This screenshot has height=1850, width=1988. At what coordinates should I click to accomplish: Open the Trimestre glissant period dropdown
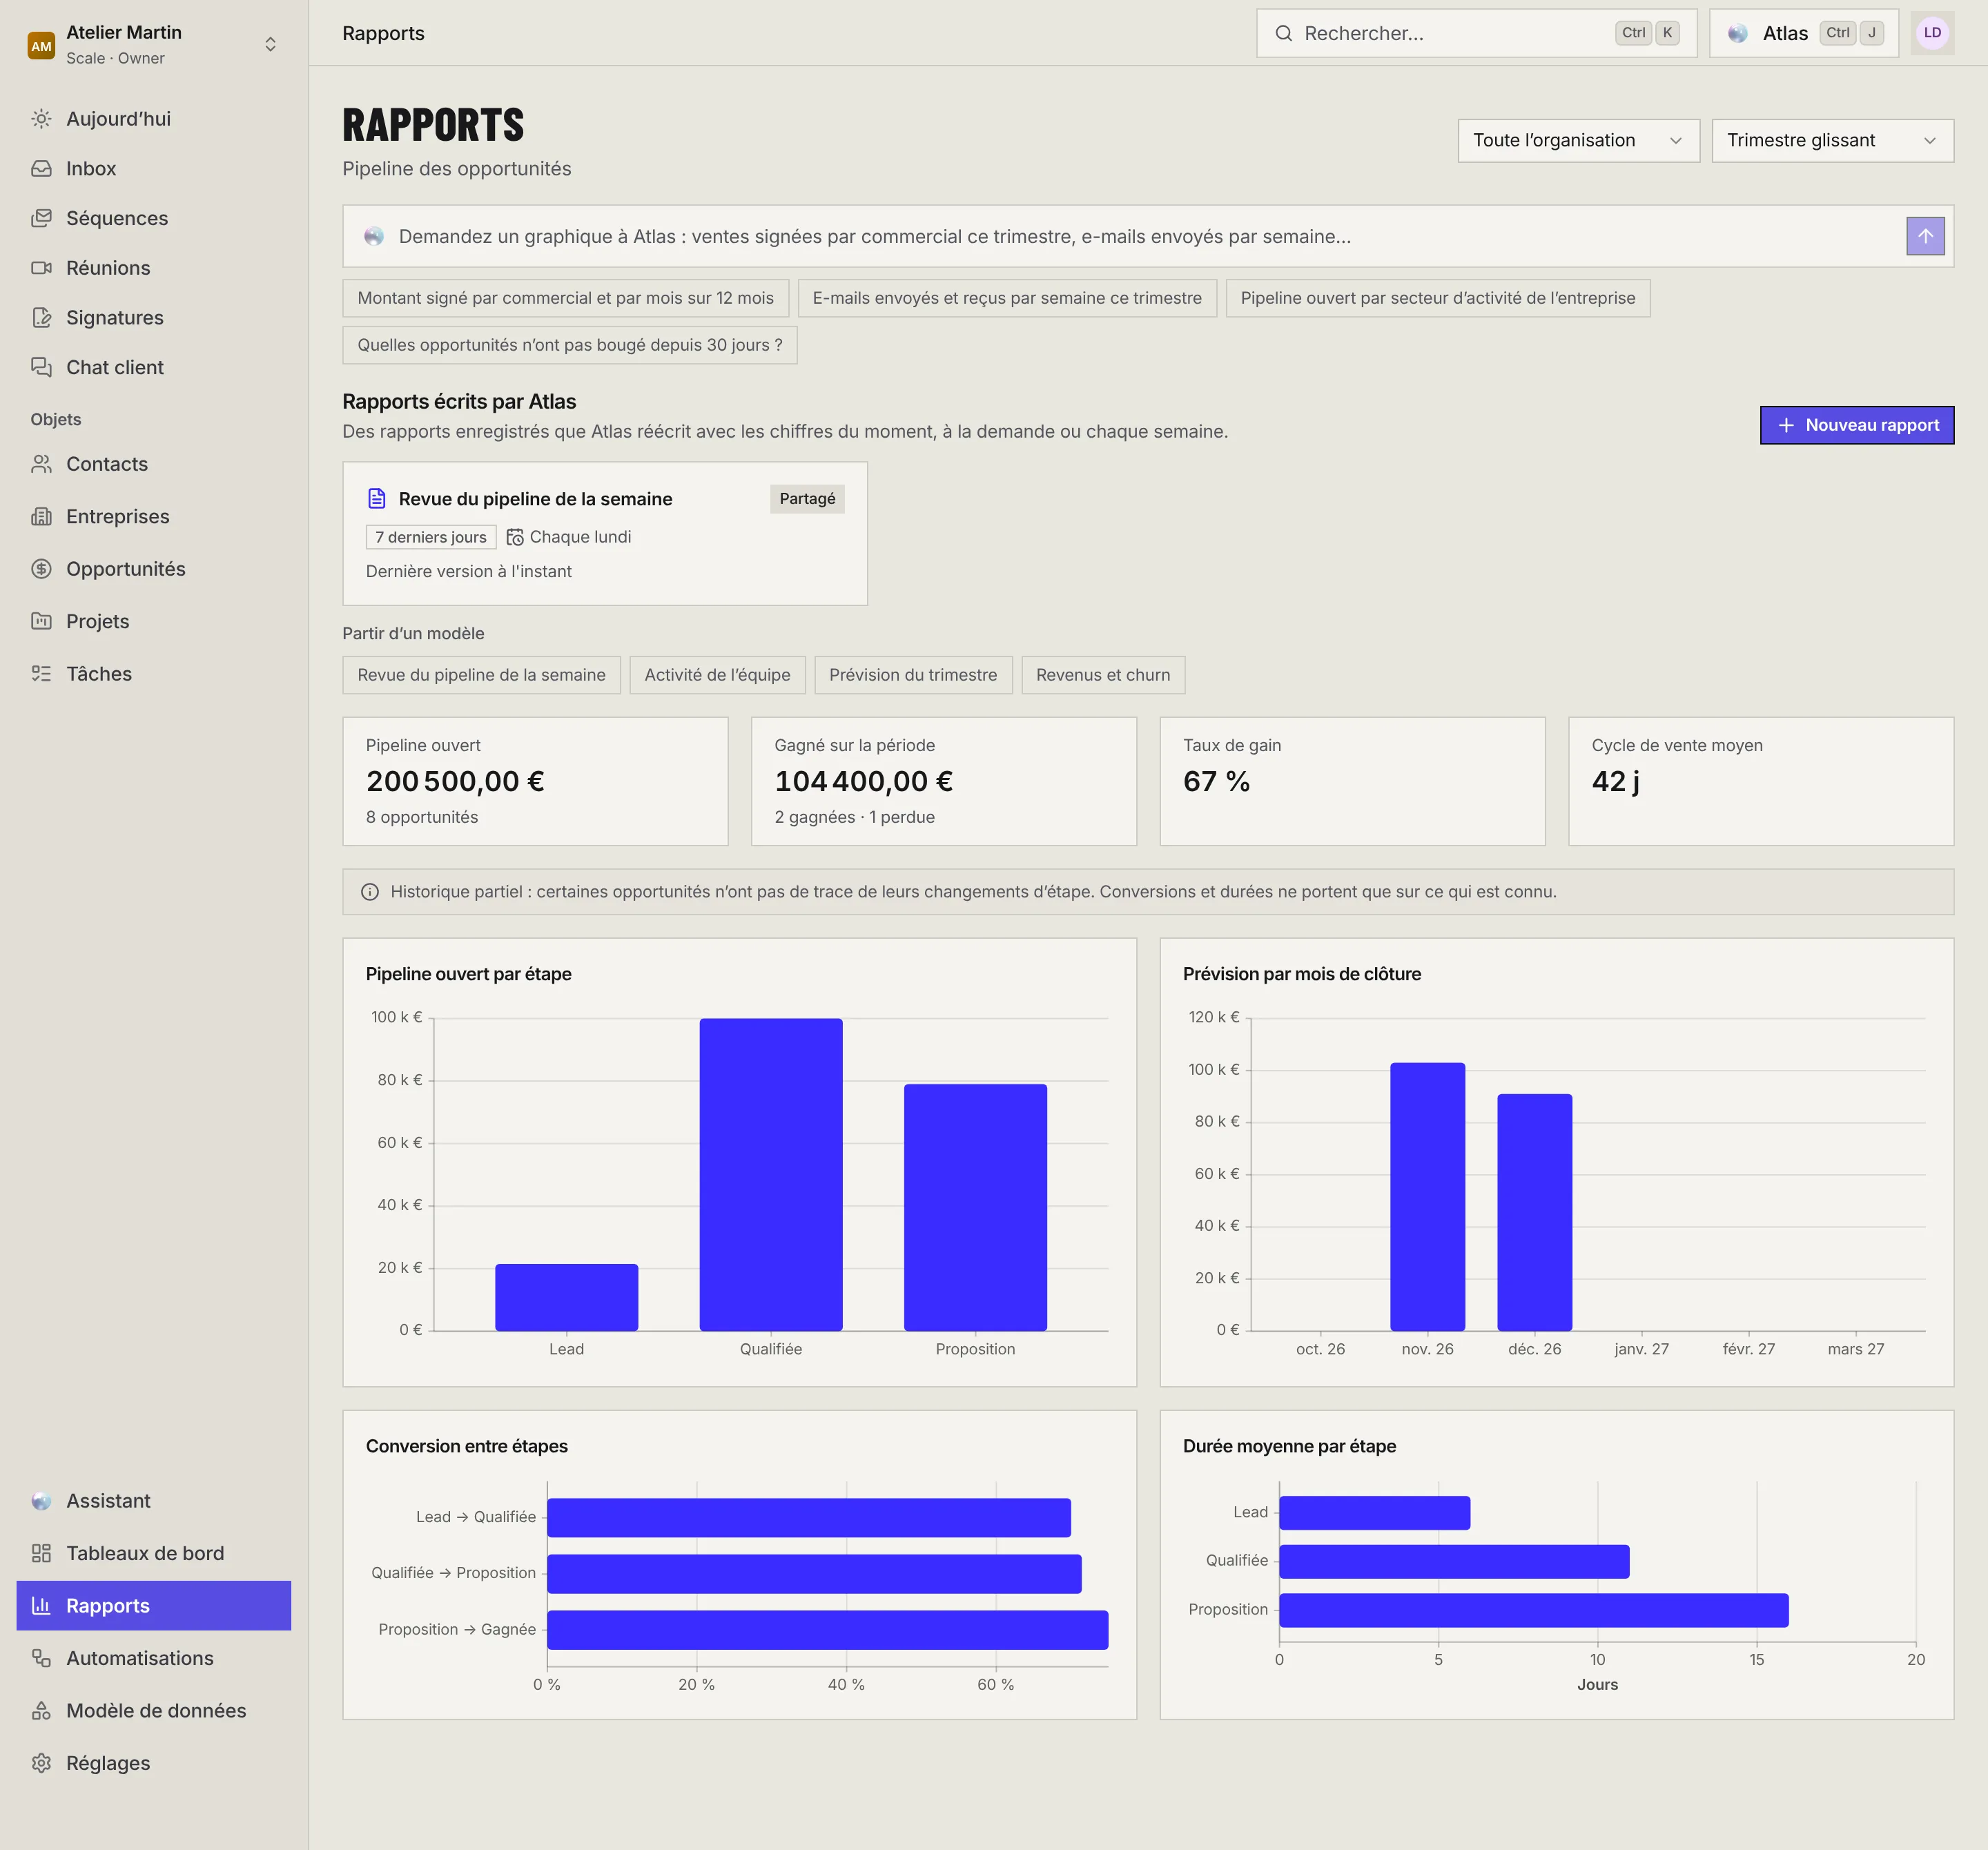pos(1832,140)
